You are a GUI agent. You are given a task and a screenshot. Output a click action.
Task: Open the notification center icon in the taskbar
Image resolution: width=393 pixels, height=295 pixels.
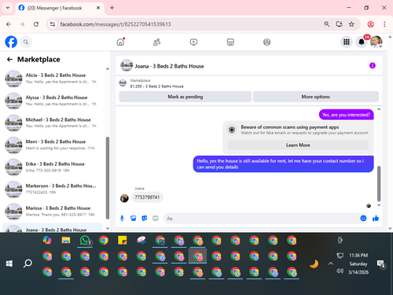point(380,264)
